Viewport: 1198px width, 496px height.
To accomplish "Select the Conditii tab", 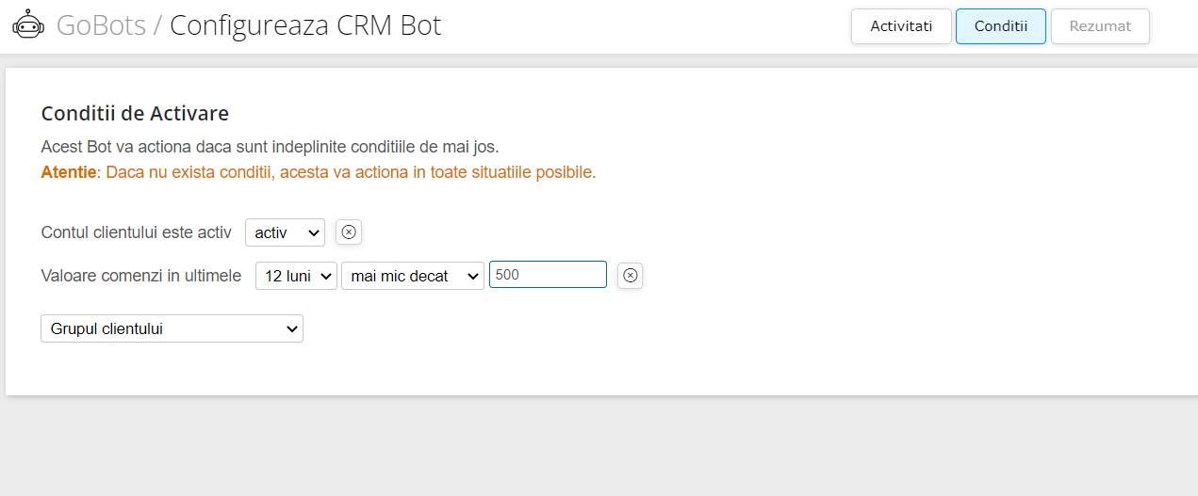I will [1001, 26].
